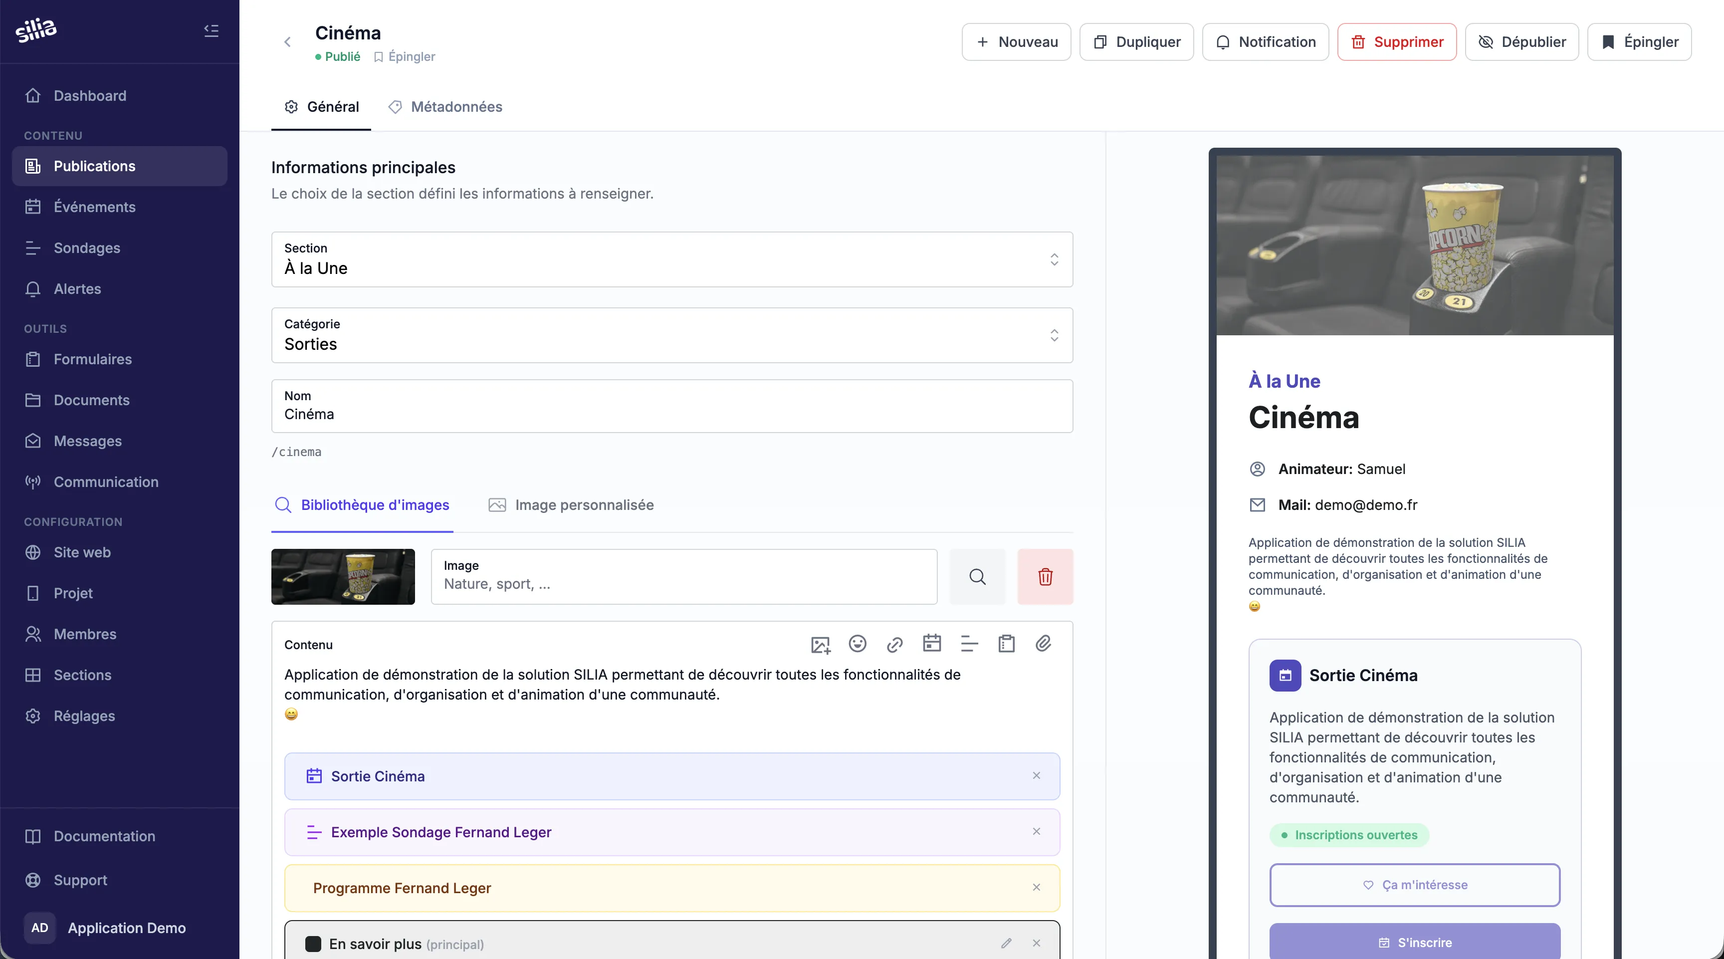
Task: Insert a formulaire via the clipboard icon
Action: pos(1007,644)
